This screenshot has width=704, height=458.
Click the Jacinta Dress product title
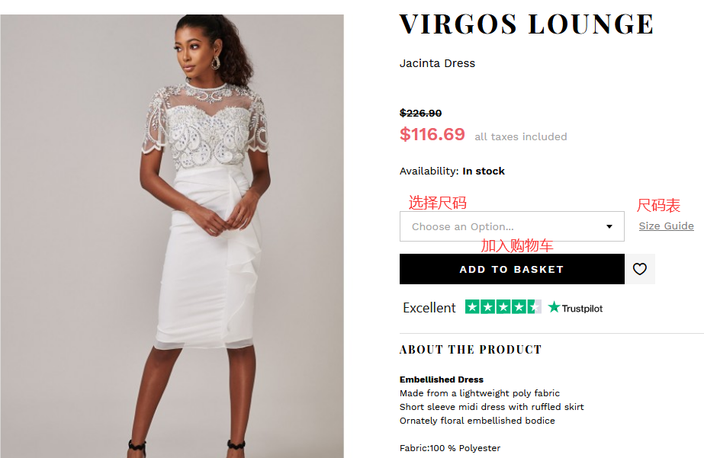[x=437, y=63]
